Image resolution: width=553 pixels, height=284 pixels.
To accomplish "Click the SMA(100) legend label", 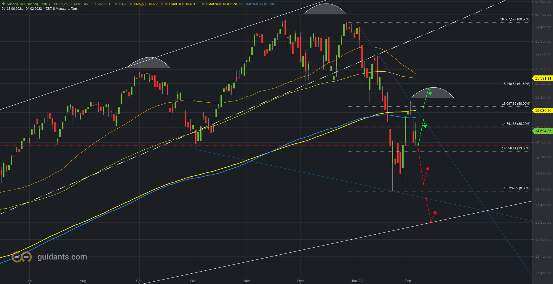I will tap(176, 4).
